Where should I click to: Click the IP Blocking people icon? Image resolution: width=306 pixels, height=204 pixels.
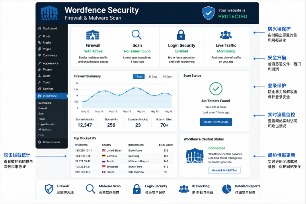click(x=183, y=189)
